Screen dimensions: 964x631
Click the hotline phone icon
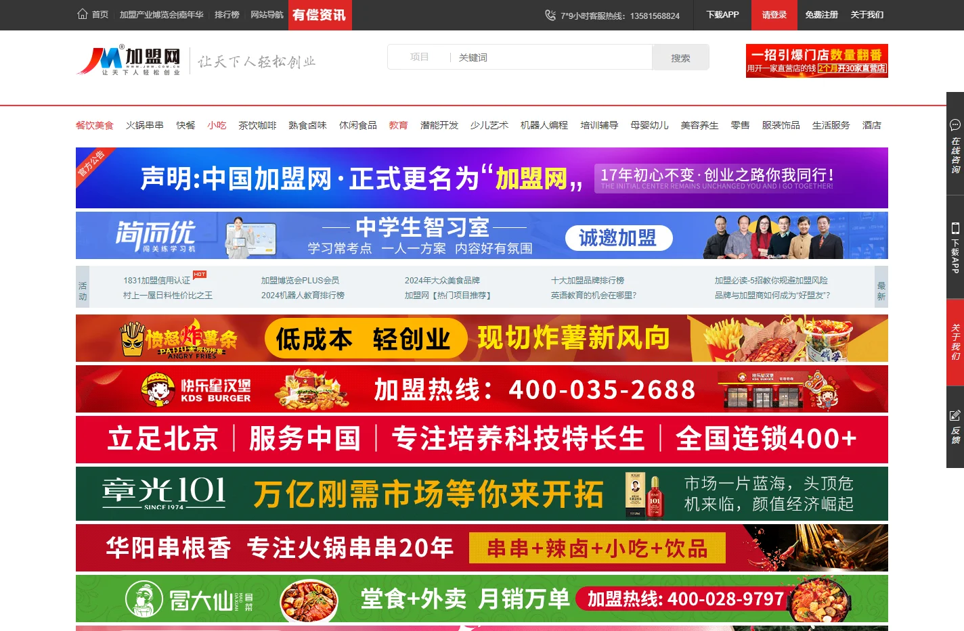tap(550, 15)
